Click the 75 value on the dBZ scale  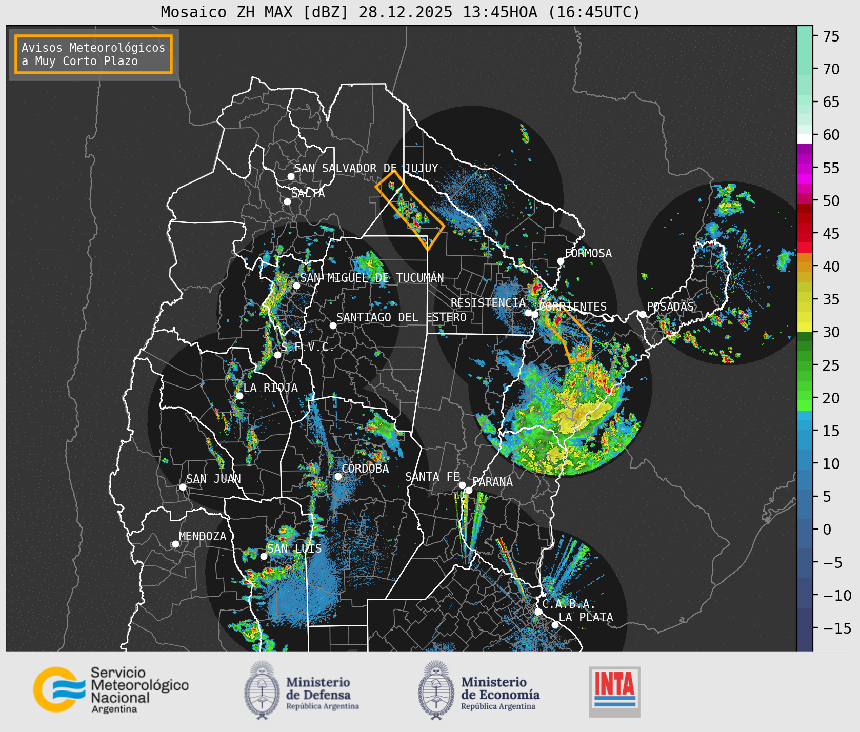(831, 36)
